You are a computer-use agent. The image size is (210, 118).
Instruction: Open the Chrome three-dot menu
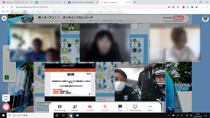207,7
